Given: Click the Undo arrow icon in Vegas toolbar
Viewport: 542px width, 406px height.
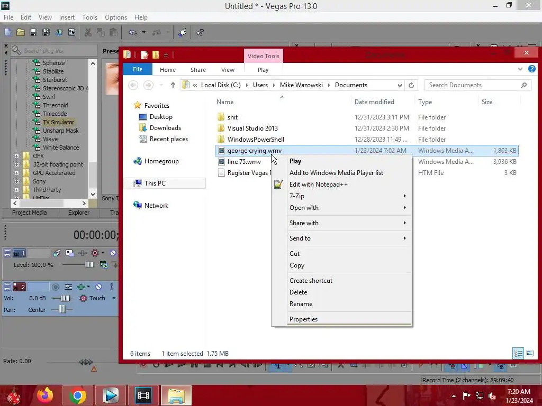Looking at the screenshot, I should pyautogui.click(x=133, y=32).
